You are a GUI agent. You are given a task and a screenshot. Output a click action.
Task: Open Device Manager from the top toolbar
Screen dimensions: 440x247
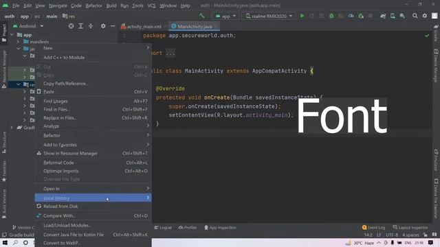coord(393,16)
